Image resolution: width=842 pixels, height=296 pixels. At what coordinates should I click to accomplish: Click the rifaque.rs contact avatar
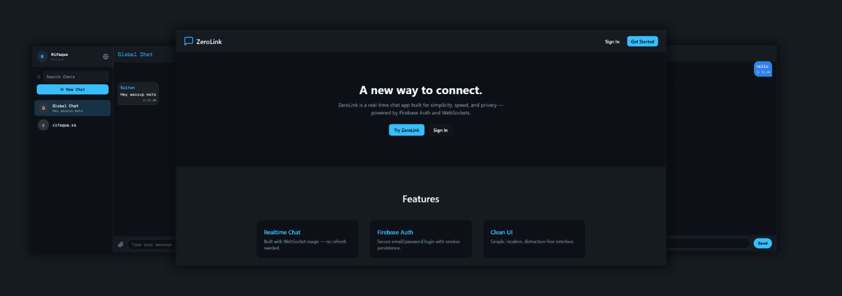pos(43,125)
